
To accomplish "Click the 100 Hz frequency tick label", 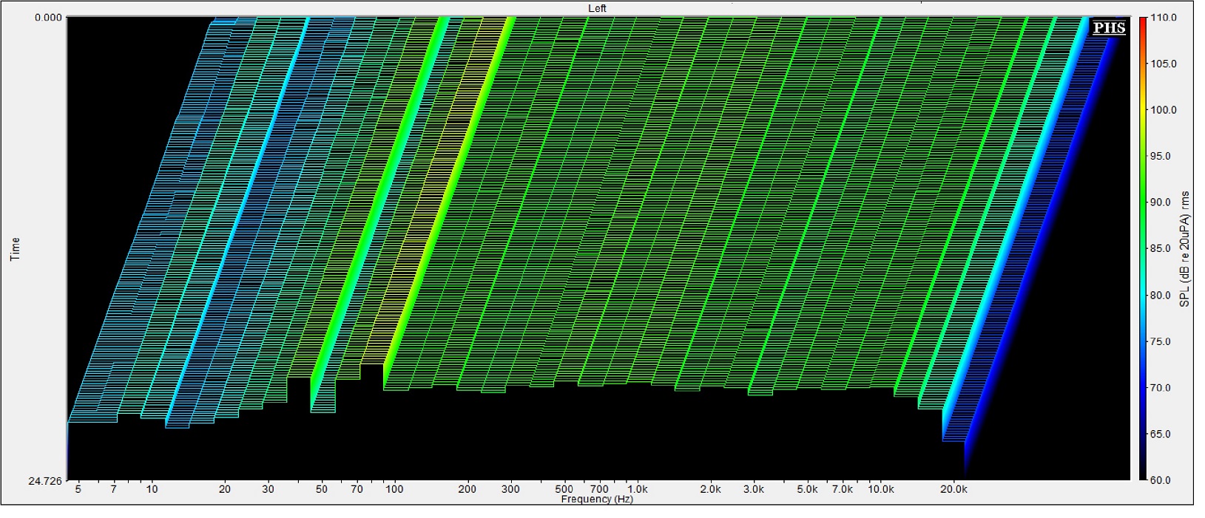I will tap(394, 489).
